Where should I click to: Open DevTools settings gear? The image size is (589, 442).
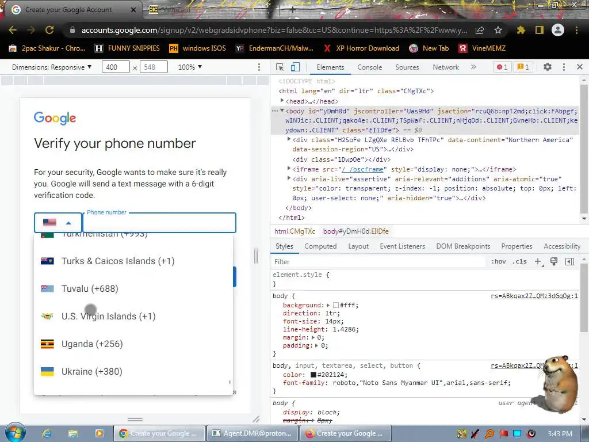point(548,67)
